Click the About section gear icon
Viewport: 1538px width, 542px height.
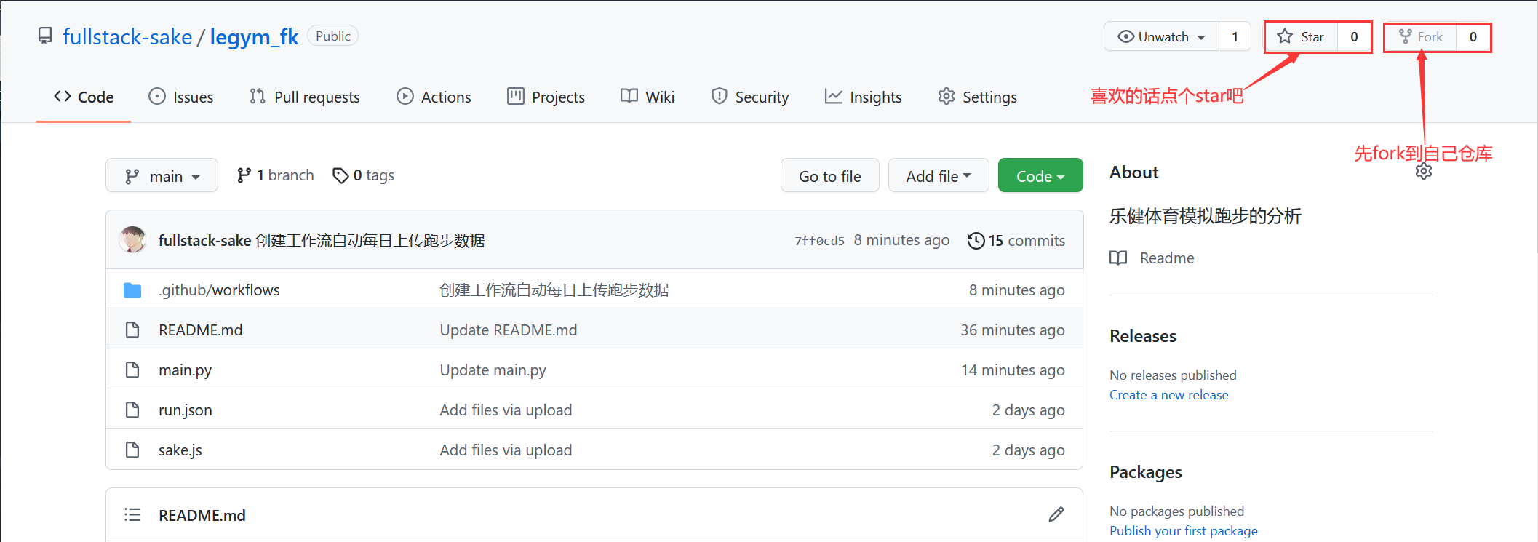1424,172
